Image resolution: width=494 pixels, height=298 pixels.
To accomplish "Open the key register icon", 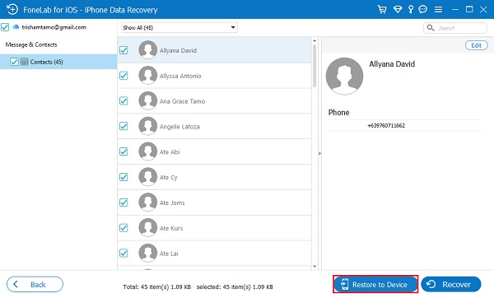I will [411, 9].
